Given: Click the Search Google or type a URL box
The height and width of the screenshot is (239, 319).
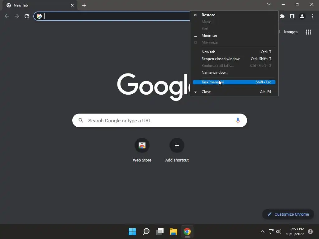Looking at the screenshot, I should tap(159, 120).
